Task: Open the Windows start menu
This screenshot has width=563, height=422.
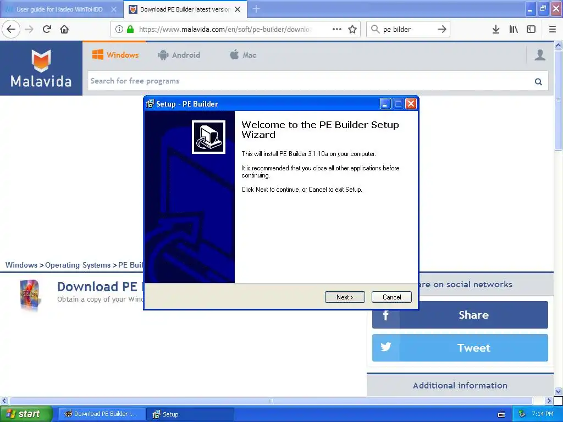Action: 26,414
